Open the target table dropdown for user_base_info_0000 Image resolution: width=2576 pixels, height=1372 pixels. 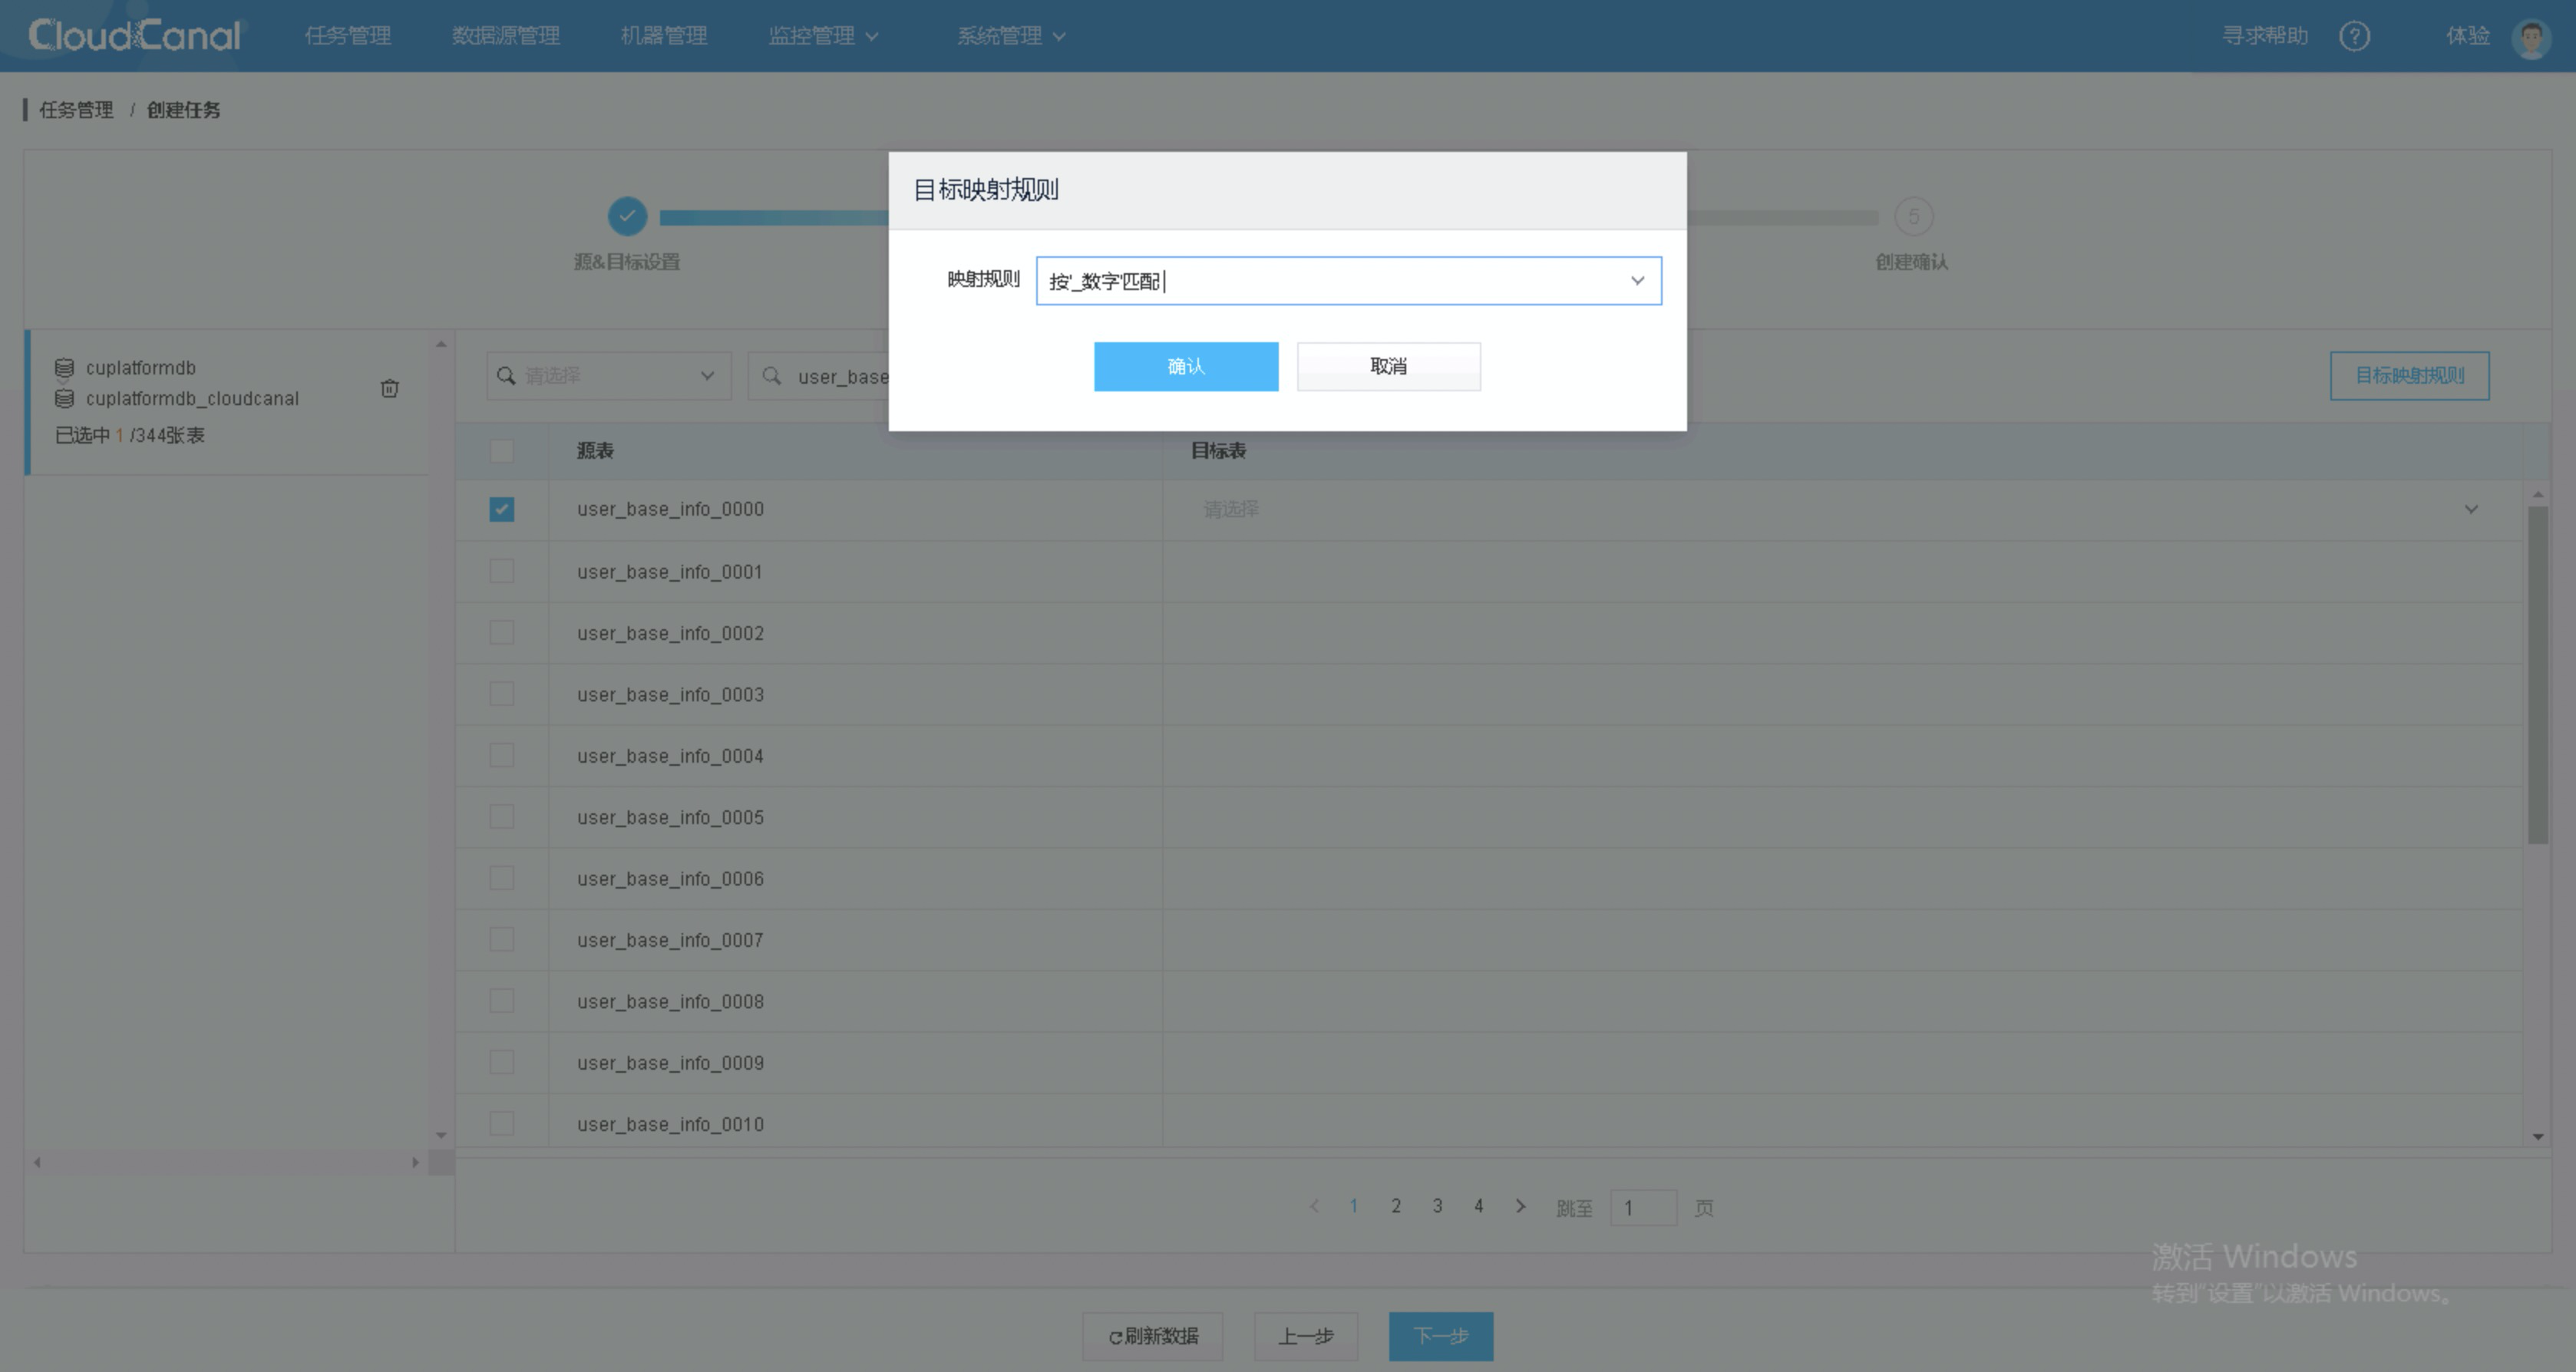click(x=2470, y=509)
